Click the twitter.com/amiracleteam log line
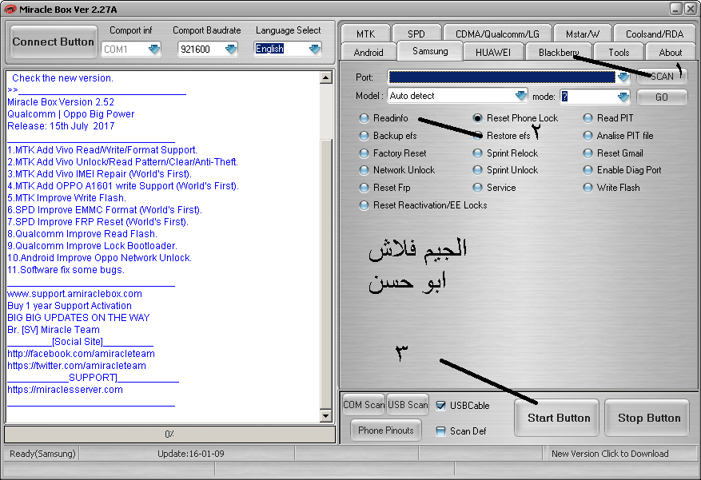Image resolution: width=701 pixels, height=480 pixels. coord(77,366)
